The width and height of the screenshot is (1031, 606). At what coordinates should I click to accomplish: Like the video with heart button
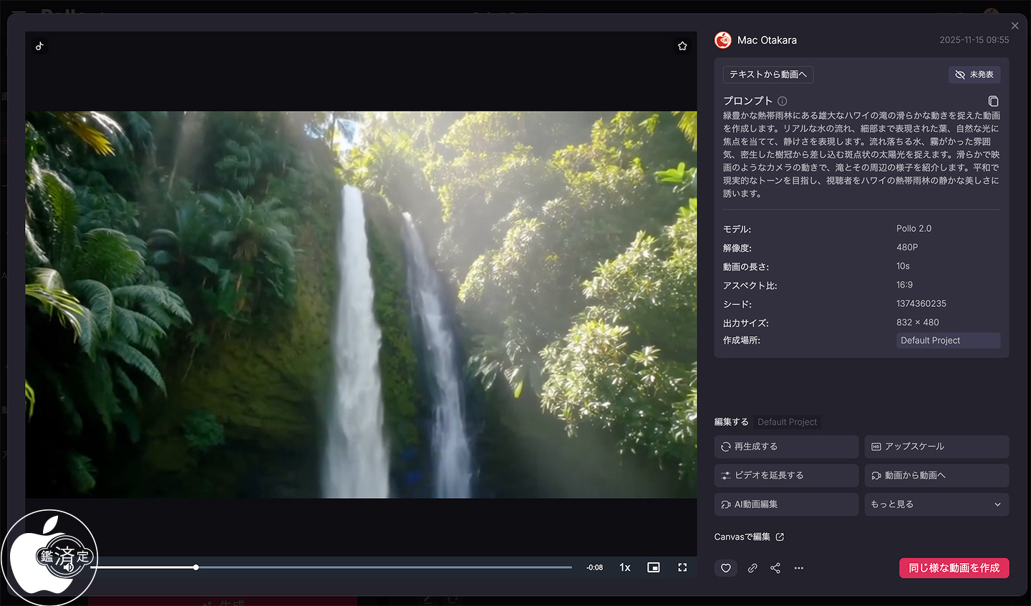pos(726,568)
